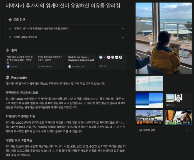Click the 워케이션 video play icon
This screenshot has width=194, height=160.
[189, 122]
